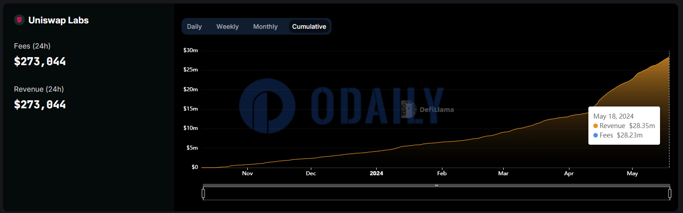This screenshot has height=213, width=683.
Task: Click the right range slider handle
Action: 669,194
